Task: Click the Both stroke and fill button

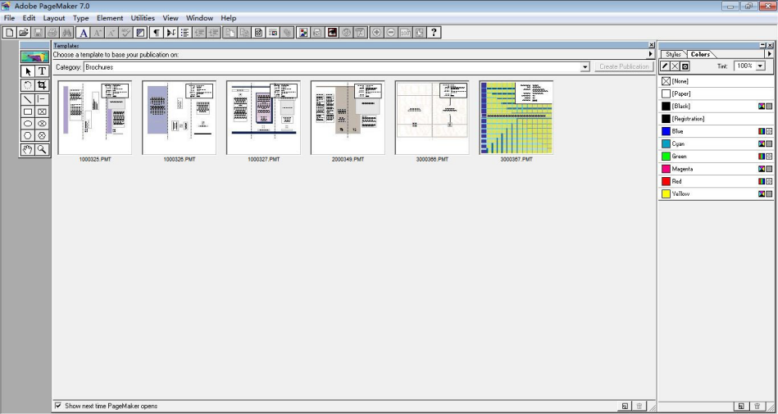Action: (x=685, y=66)
